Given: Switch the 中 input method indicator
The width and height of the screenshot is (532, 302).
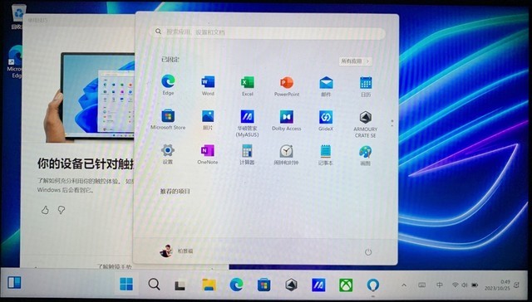Looking at the screenshot, I should (x=439, y=285).
